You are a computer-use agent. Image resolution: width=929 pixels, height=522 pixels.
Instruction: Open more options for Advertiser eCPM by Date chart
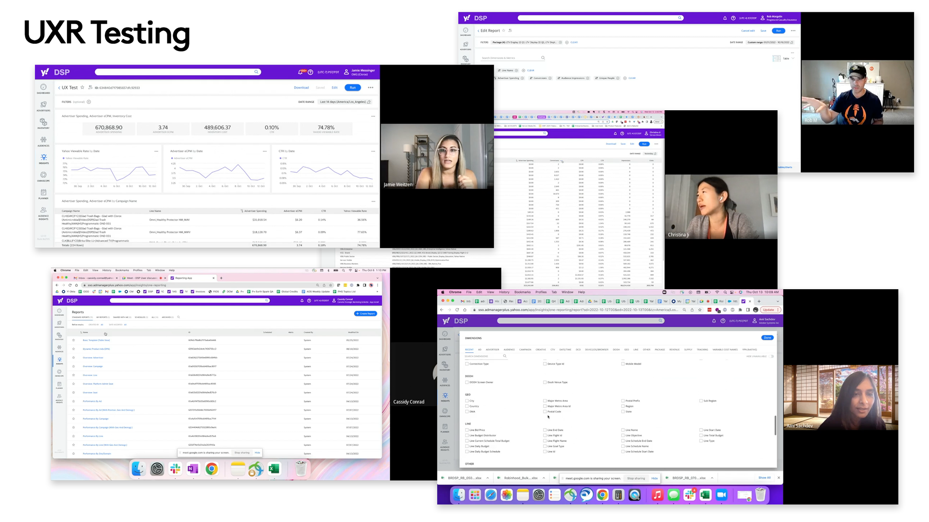click(x=265, y=151)
